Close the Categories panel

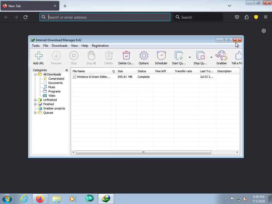(67, 70)
